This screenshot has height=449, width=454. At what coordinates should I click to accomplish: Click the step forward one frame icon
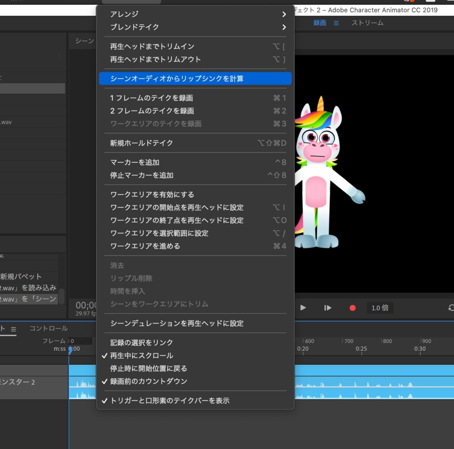pos(328,308)
